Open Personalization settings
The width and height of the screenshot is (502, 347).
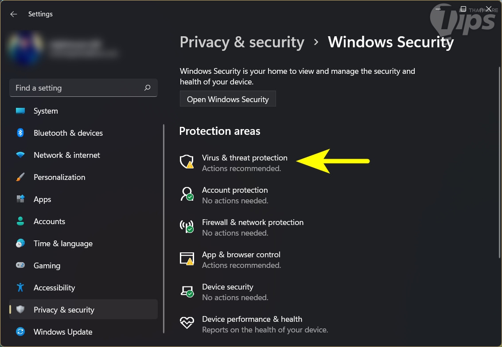[59, 177]
